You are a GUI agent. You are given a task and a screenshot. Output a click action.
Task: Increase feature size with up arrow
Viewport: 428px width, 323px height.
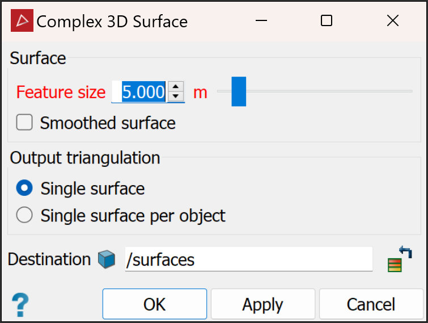(x=176, y=87)
